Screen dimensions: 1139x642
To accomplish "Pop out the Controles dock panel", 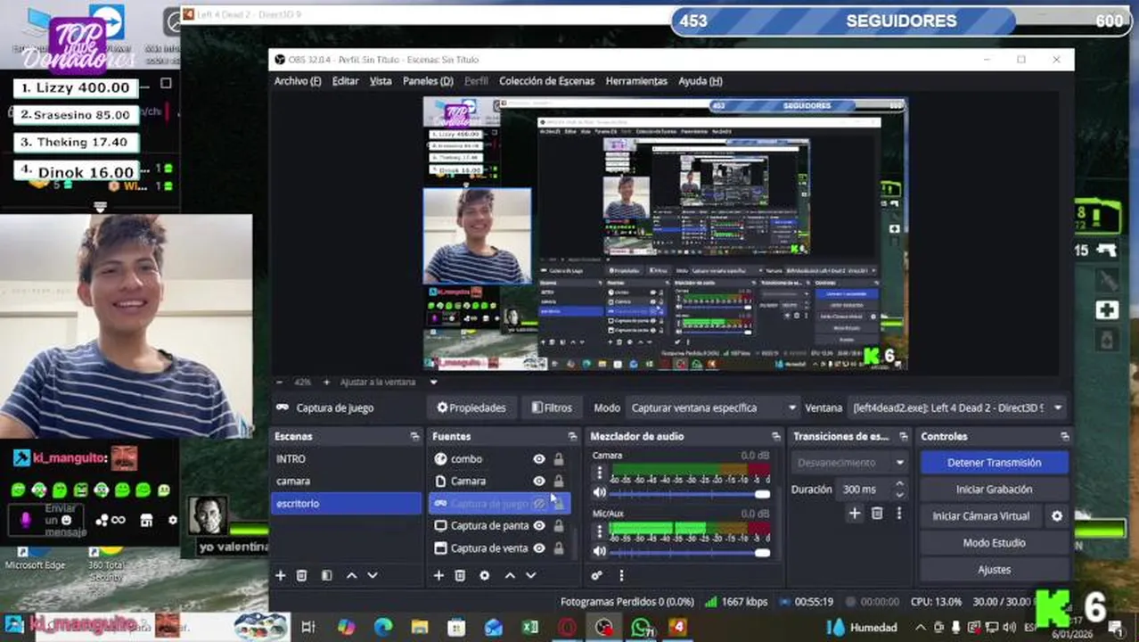I will point(1064,437).
